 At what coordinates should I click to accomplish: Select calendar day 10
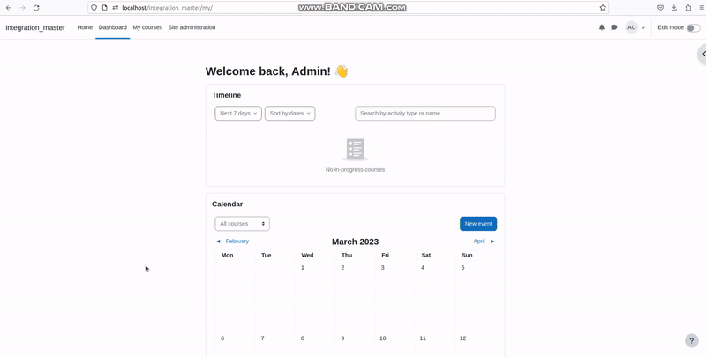[383, 338]
